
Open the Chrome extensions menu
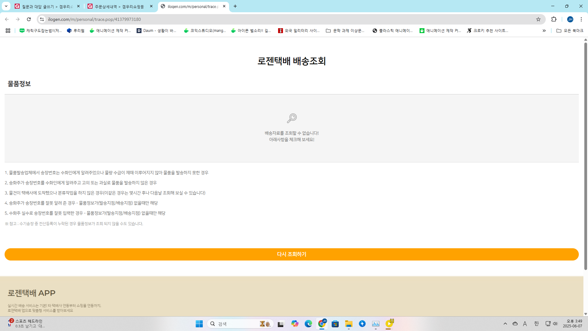pos(554,19)
